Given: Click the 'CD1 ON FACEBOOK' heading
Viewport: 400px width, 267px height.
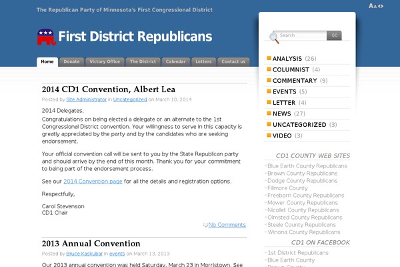Looking at the screenshot, I should pyautogui.click(x=321, y=243).
